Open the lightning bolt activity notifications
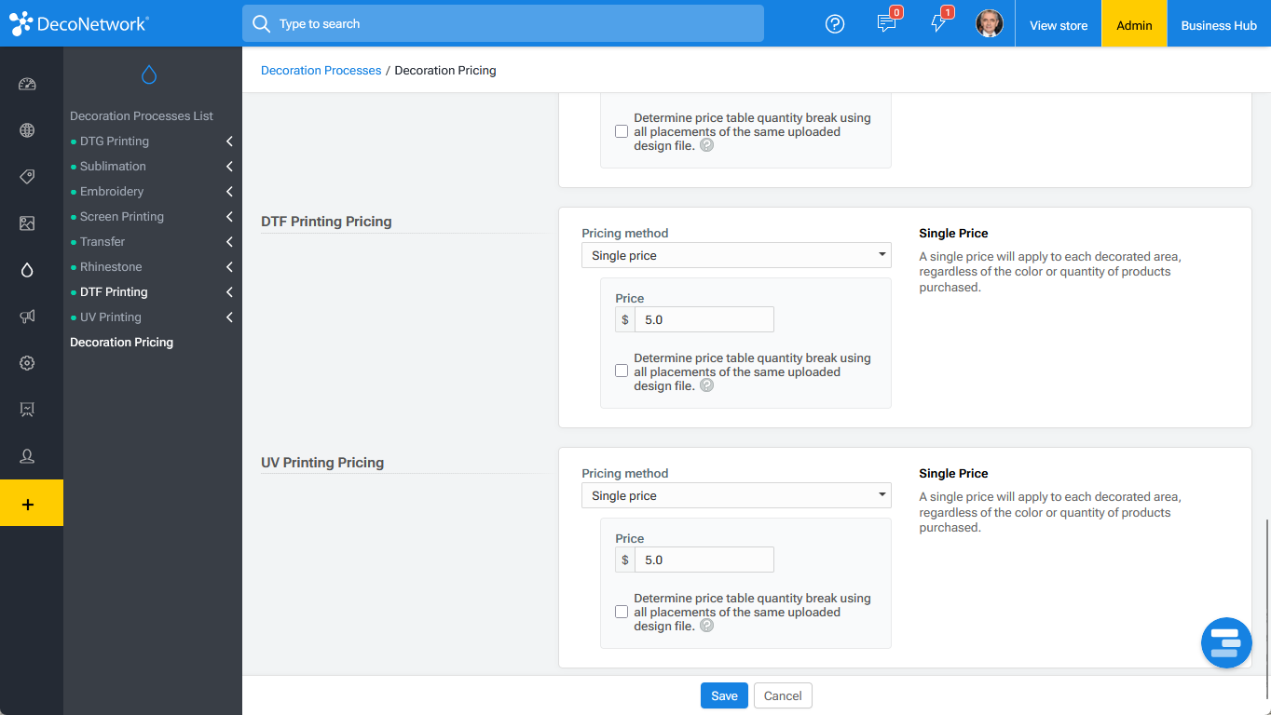Image resolution: width=1271 pixels, height=715 pixels. click(939, 23)
